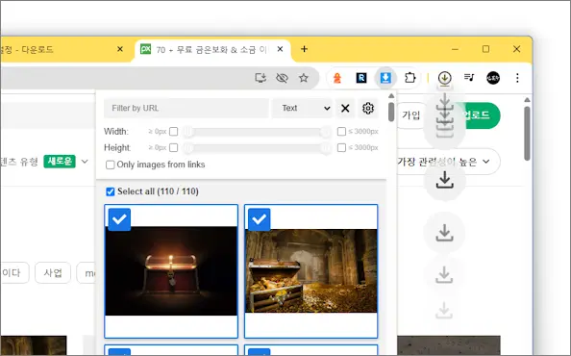
Task: Enable Only images from links checkbox
Action: tap(110, 165)
